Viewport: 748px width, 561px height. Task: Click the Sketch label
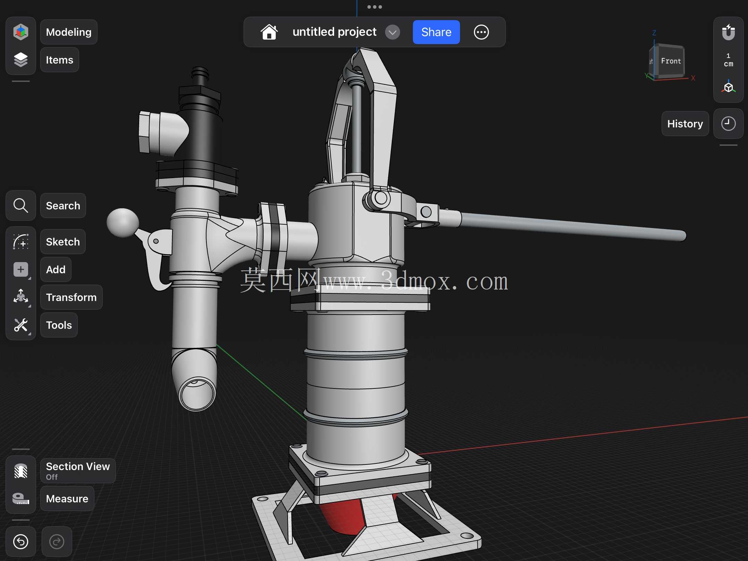tap(63, 242)
